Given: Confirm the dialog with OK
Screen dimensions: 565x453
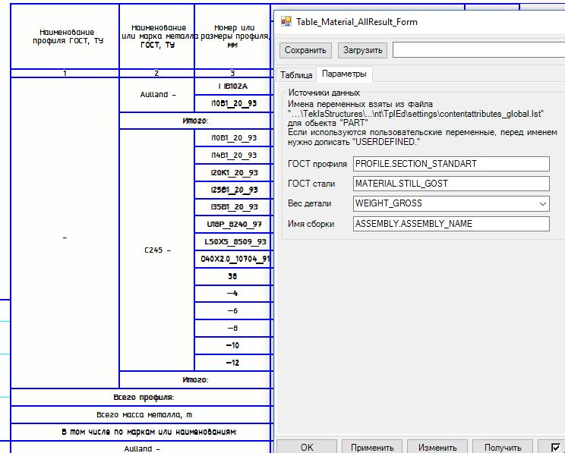Looking at the screenshot, I should (307, 448).
